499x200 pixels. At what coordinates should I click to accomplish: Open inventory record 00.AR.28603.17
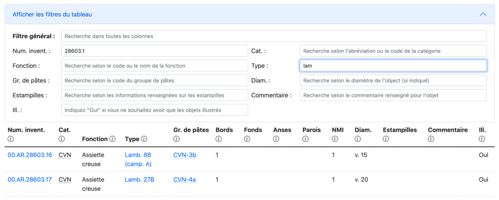[x=30, y=179]
